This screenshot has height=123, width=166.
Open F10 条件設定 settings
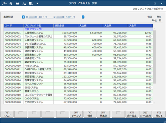pyautogui.click(x=132, y=114)
